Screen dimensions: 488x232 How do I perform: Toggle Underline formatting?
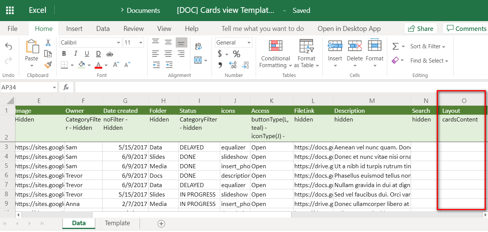pos(87,54)
